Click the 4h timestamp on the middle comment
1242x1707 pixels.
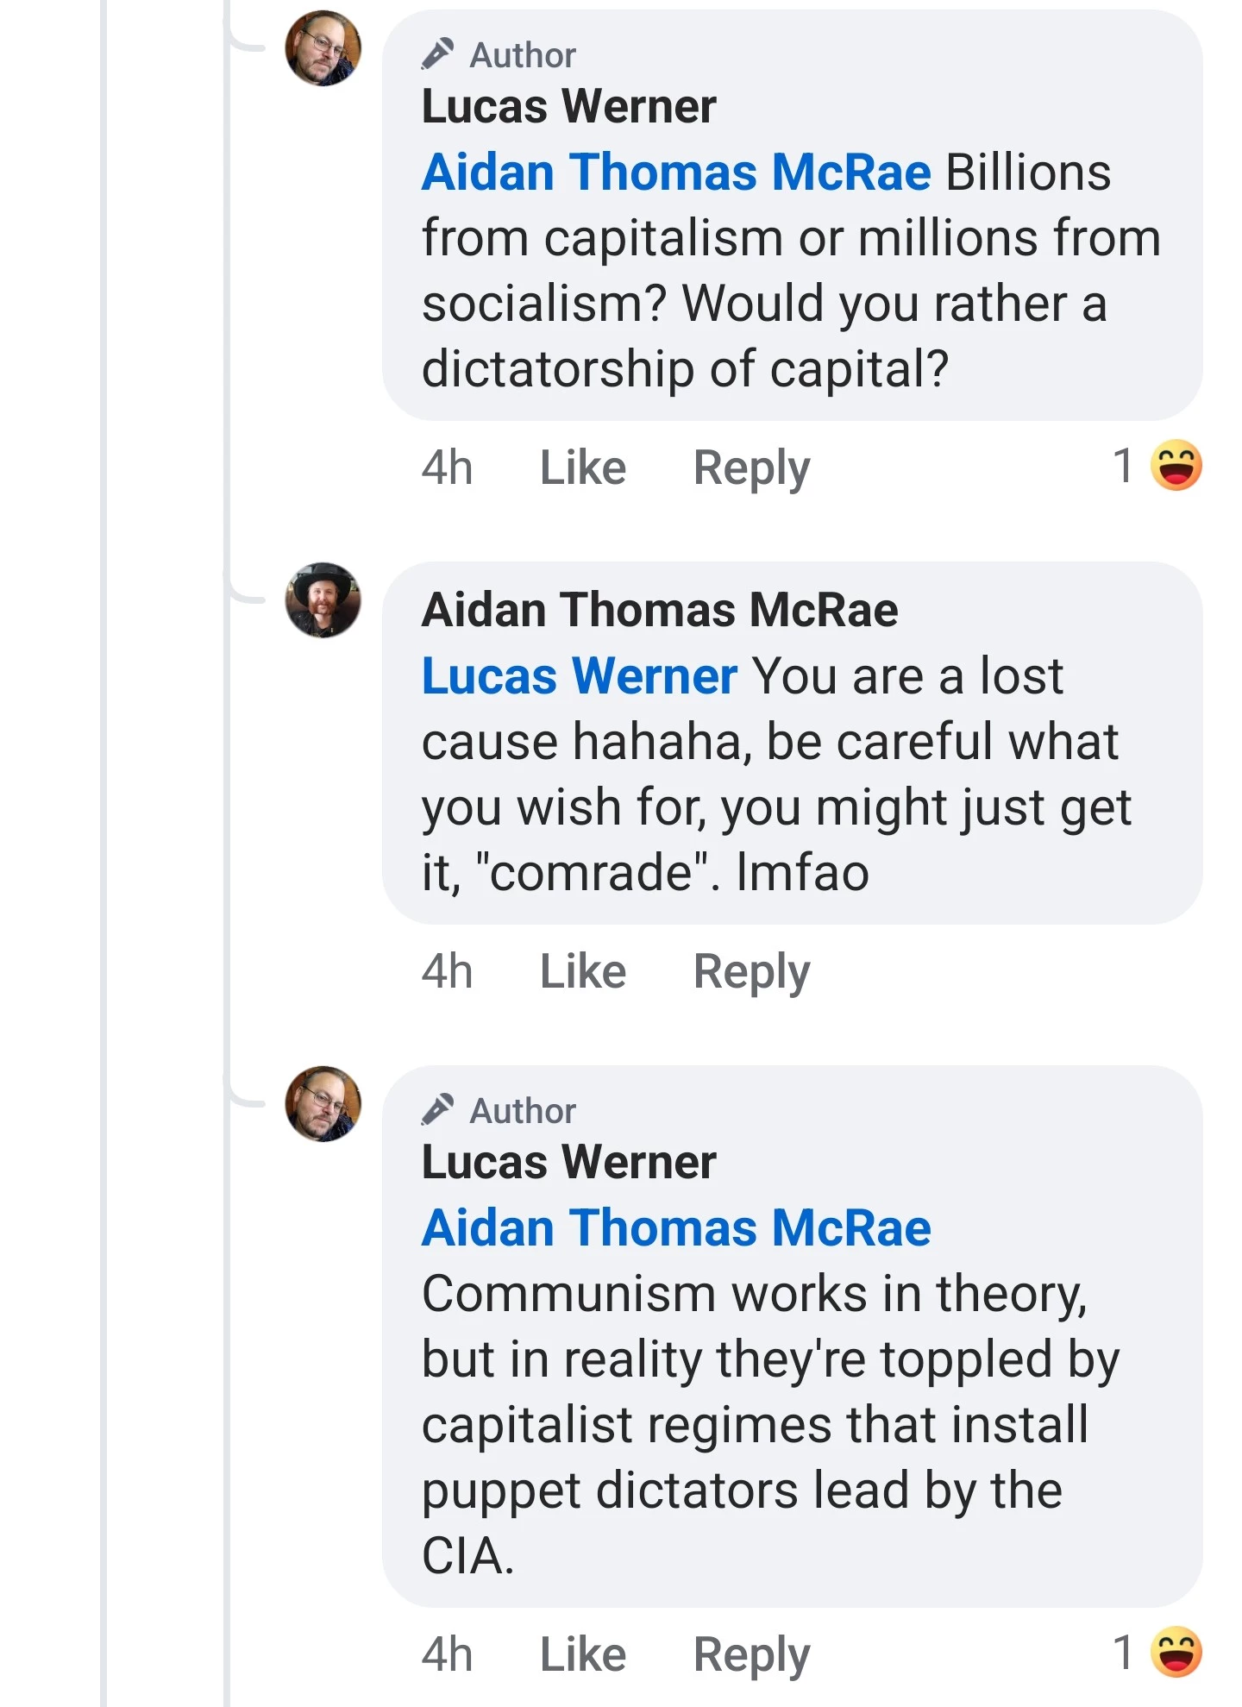pyautogui.click(x=447, y=972)
